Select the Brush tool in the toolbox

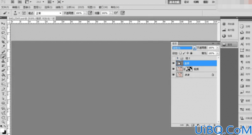tap(3, 57)
